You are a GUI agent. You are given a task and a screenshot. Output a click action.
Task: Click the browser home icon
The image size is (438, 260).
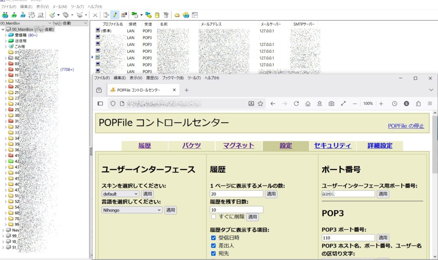point(308,104)
